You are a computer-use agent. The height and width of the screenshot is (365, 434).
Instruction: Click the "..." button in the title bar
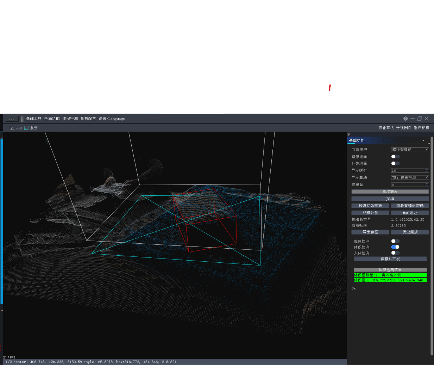tap(12, 119)
